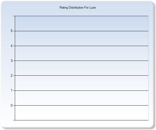Click the gridline at value 3
The height and width of the screenshot is (130, 156).
[82, 61]
